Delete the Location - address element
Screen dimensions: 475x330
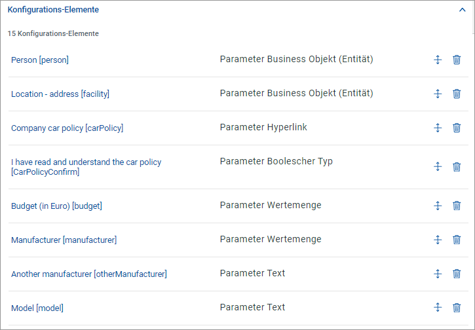click(457, 94)
